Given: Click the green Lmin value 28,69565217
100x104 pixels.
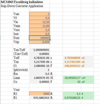Looking at the screenshot, I should [x=72, y=78].
